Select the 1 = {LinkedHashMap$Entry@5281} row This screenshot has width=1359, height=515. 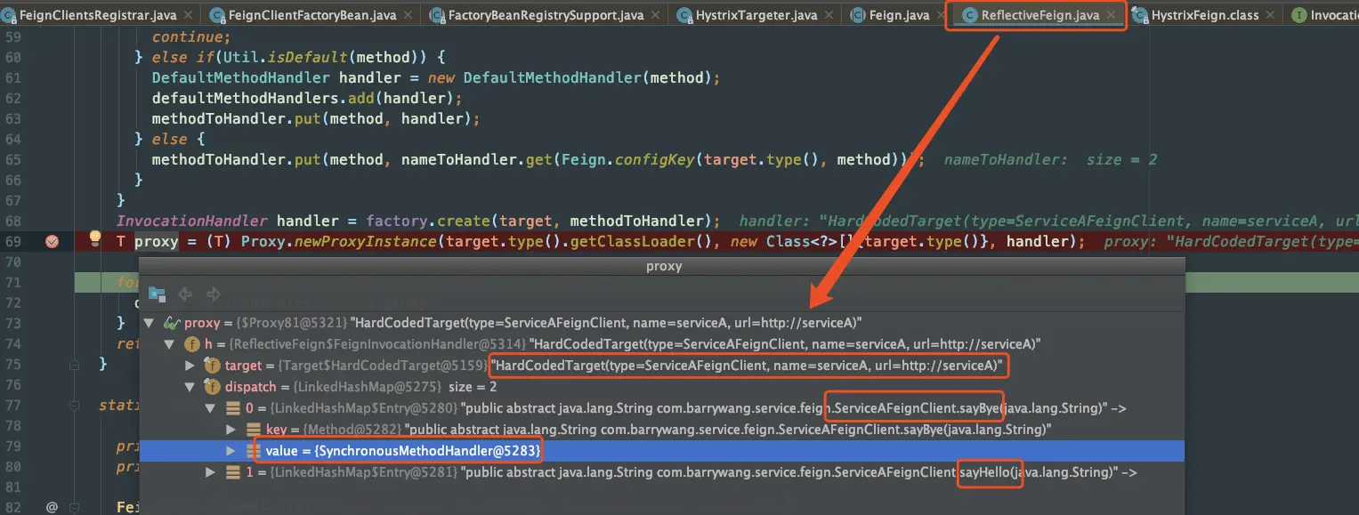[661, 472]
